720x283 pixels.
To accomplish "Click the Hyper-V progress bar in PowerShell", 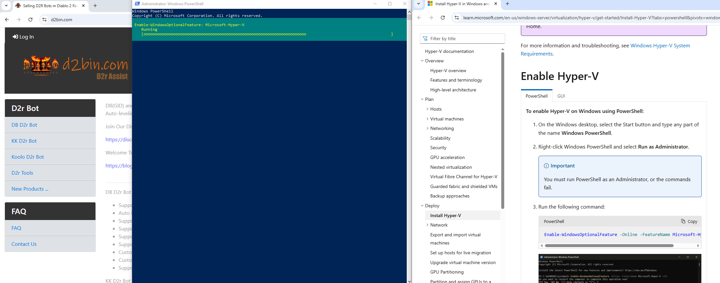I will coord(267,34).
